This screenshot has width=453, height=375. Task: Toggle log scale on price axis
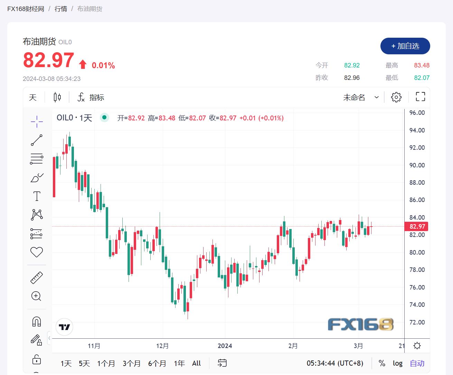(398, 363)
